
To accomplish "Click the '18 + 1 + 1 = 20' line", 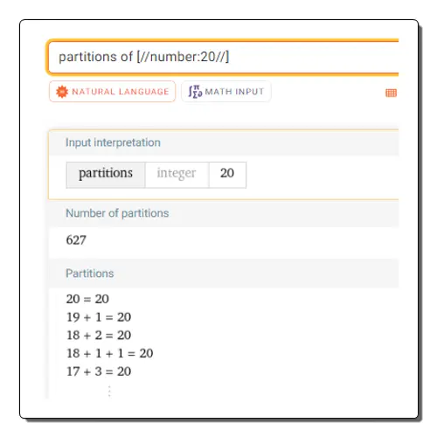I will (109, 353).
